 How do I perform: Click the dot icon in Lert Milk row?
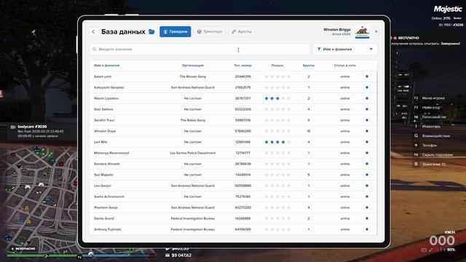[367, 142]
